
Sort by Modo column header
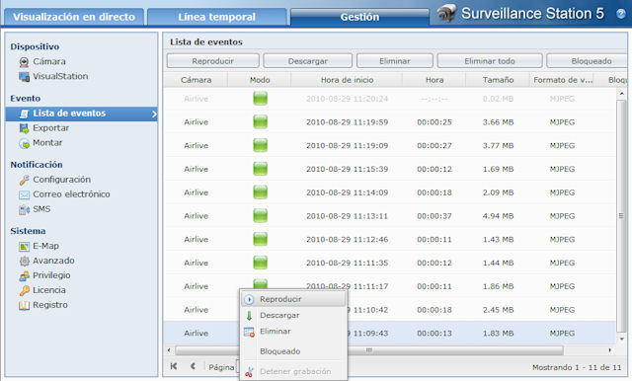click(x=260, y=80)
